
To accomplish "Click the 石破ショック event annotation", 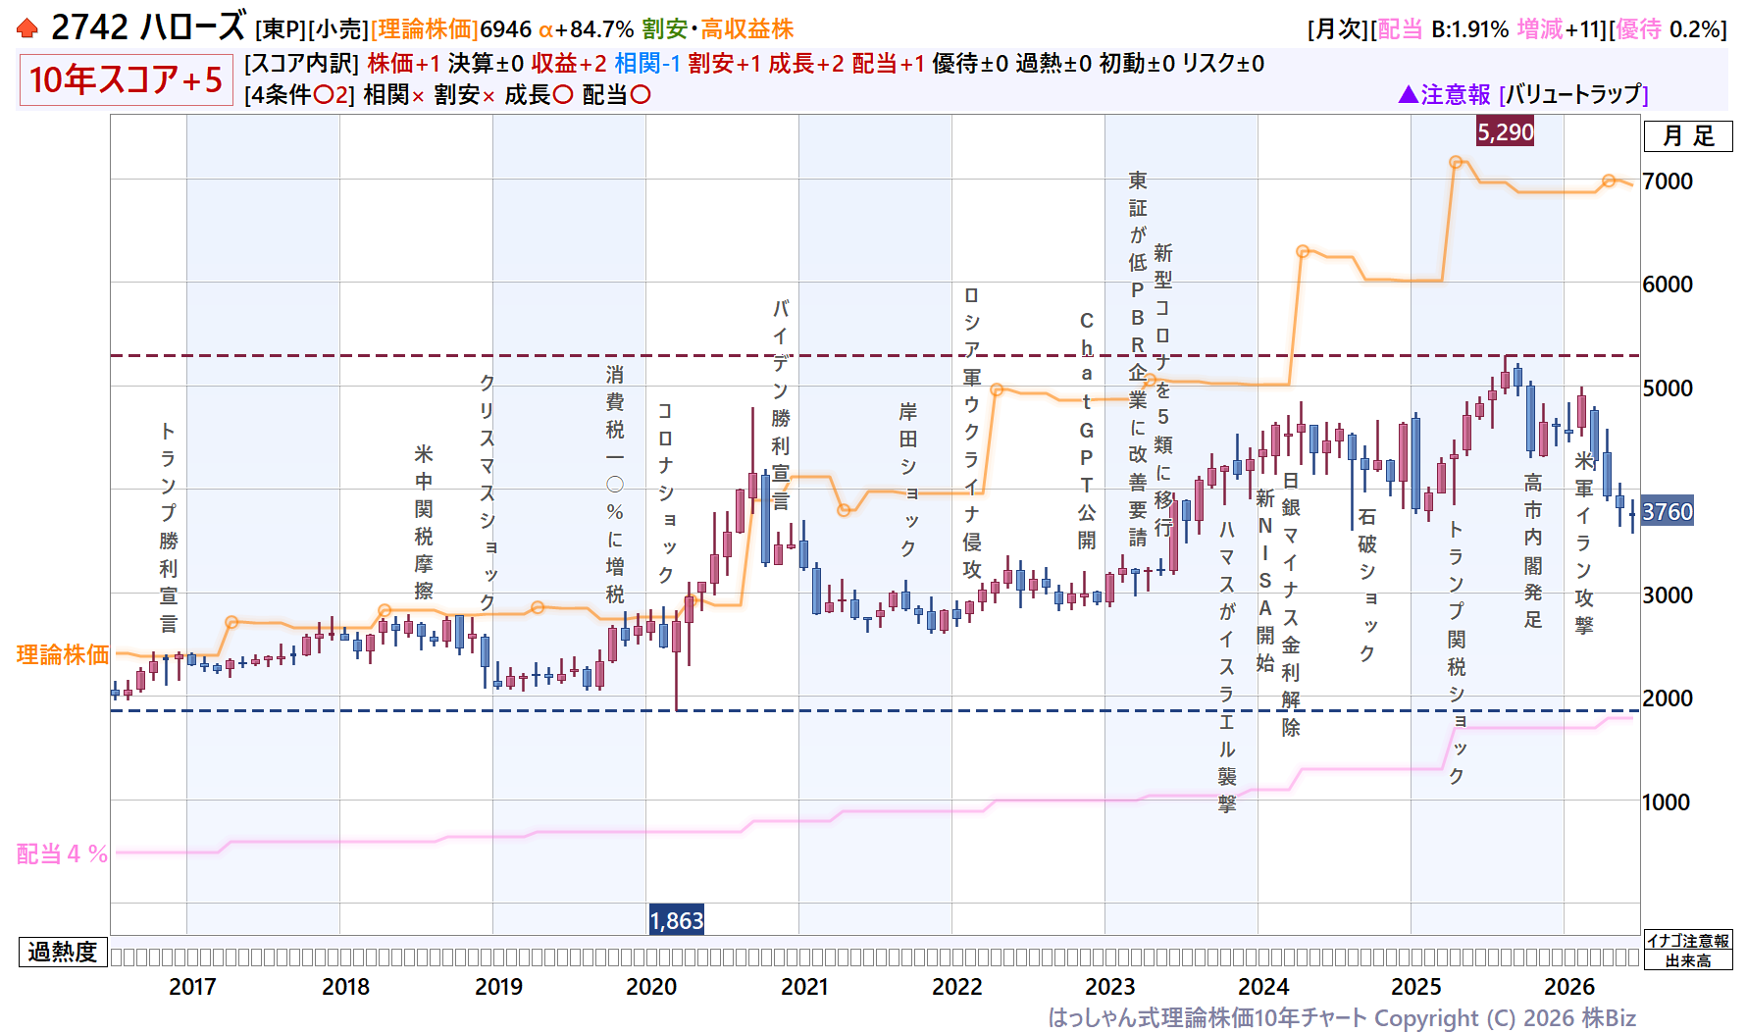I will click(x=1367, y=584).
